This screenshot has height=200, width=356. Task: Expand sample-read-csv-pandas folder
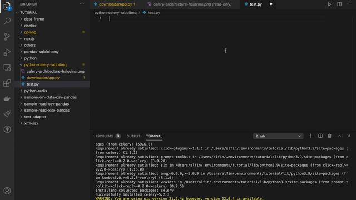[47, 104]
